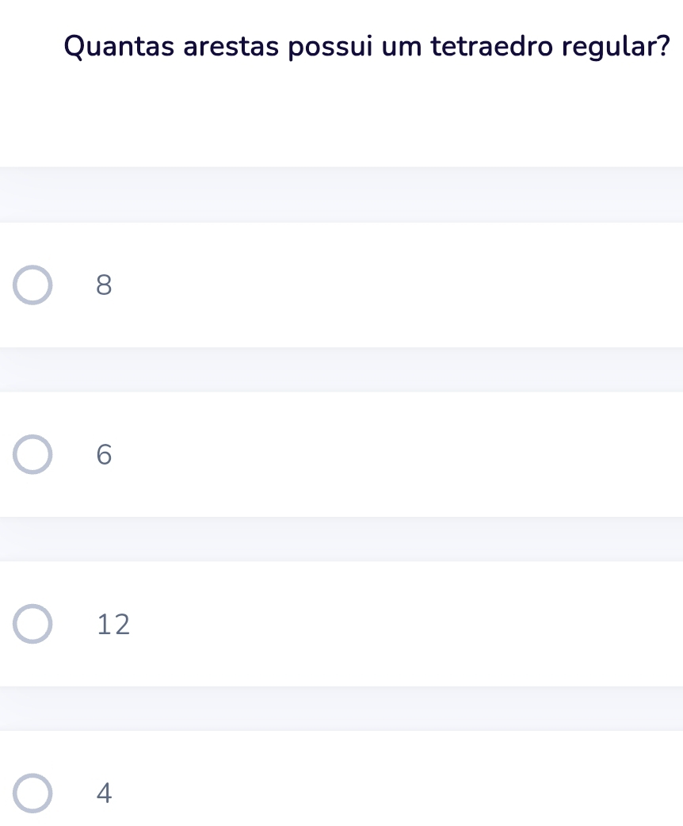Image resolution: width=683 pixels, height=826 pixels.
Task: Pick the radio button beside answer 4
Action: point(32,793)
